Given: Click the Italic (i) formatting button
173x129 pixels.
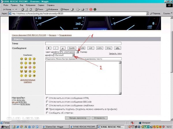Looking at the screenshot, I should point(56,48).
